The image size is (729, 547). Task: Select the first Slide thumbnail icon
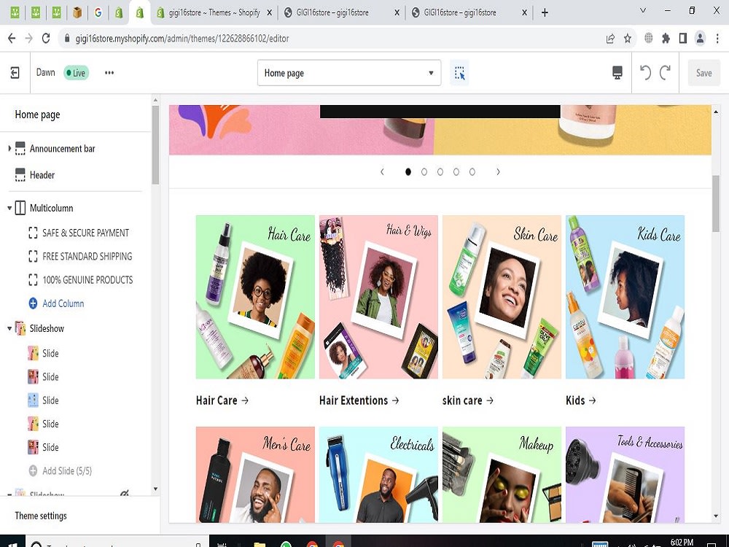33,353
